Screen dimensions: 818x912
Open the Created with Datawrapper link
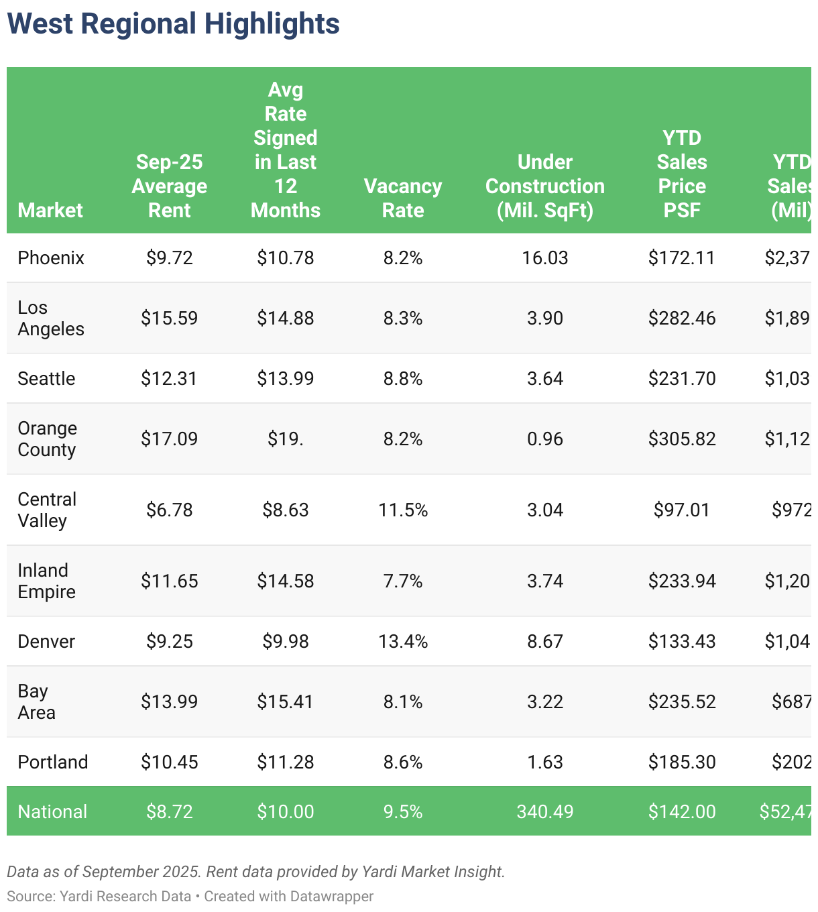point(289,896)
